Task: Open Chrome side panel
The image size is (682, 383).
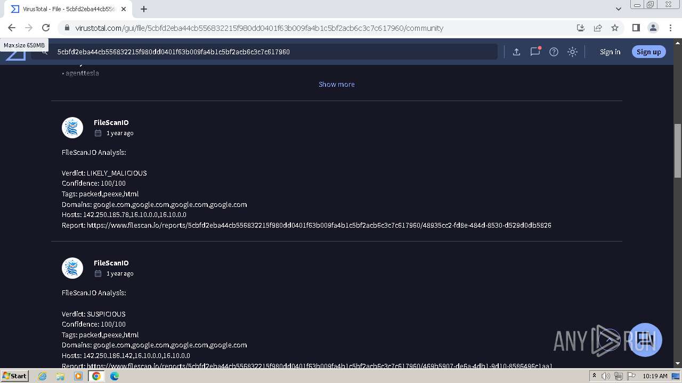Action: 636,28
